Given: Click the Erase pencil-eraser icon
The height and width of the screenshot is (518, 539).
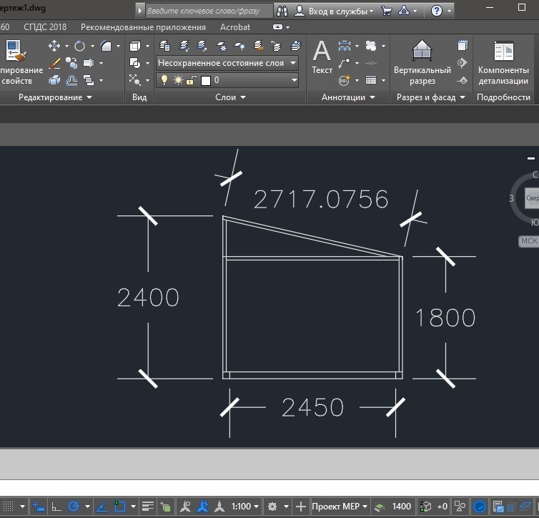Looking at the screenshot, I should 54,63.
